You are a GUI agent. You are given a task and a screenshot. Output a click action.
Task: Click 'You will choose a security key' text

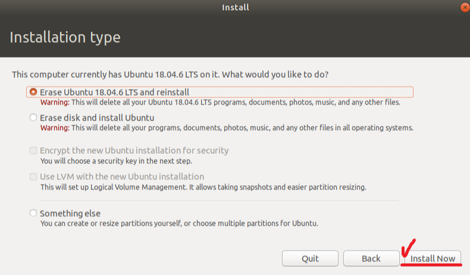(116, 161)
